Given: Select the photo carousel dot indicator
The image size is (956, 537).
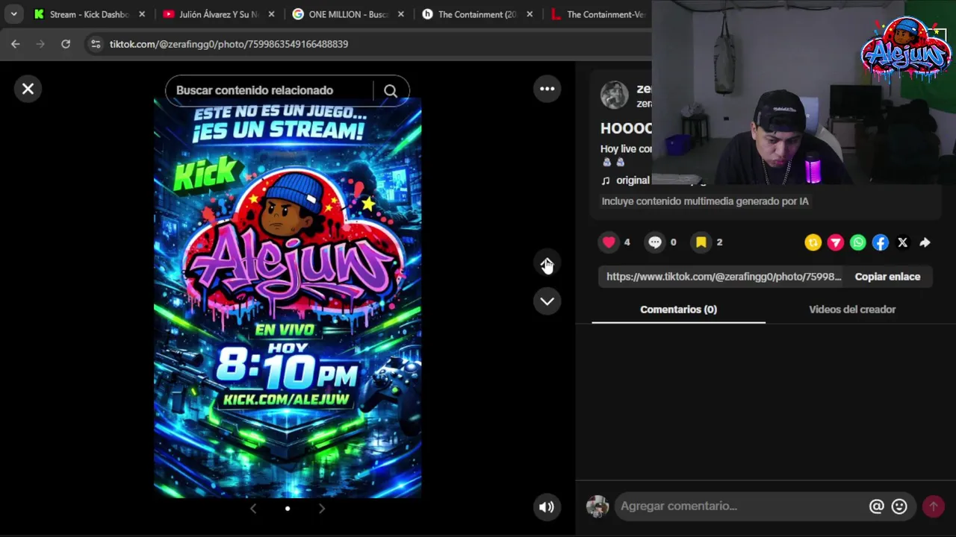Looking at the screenshot, I should point(288,509).
